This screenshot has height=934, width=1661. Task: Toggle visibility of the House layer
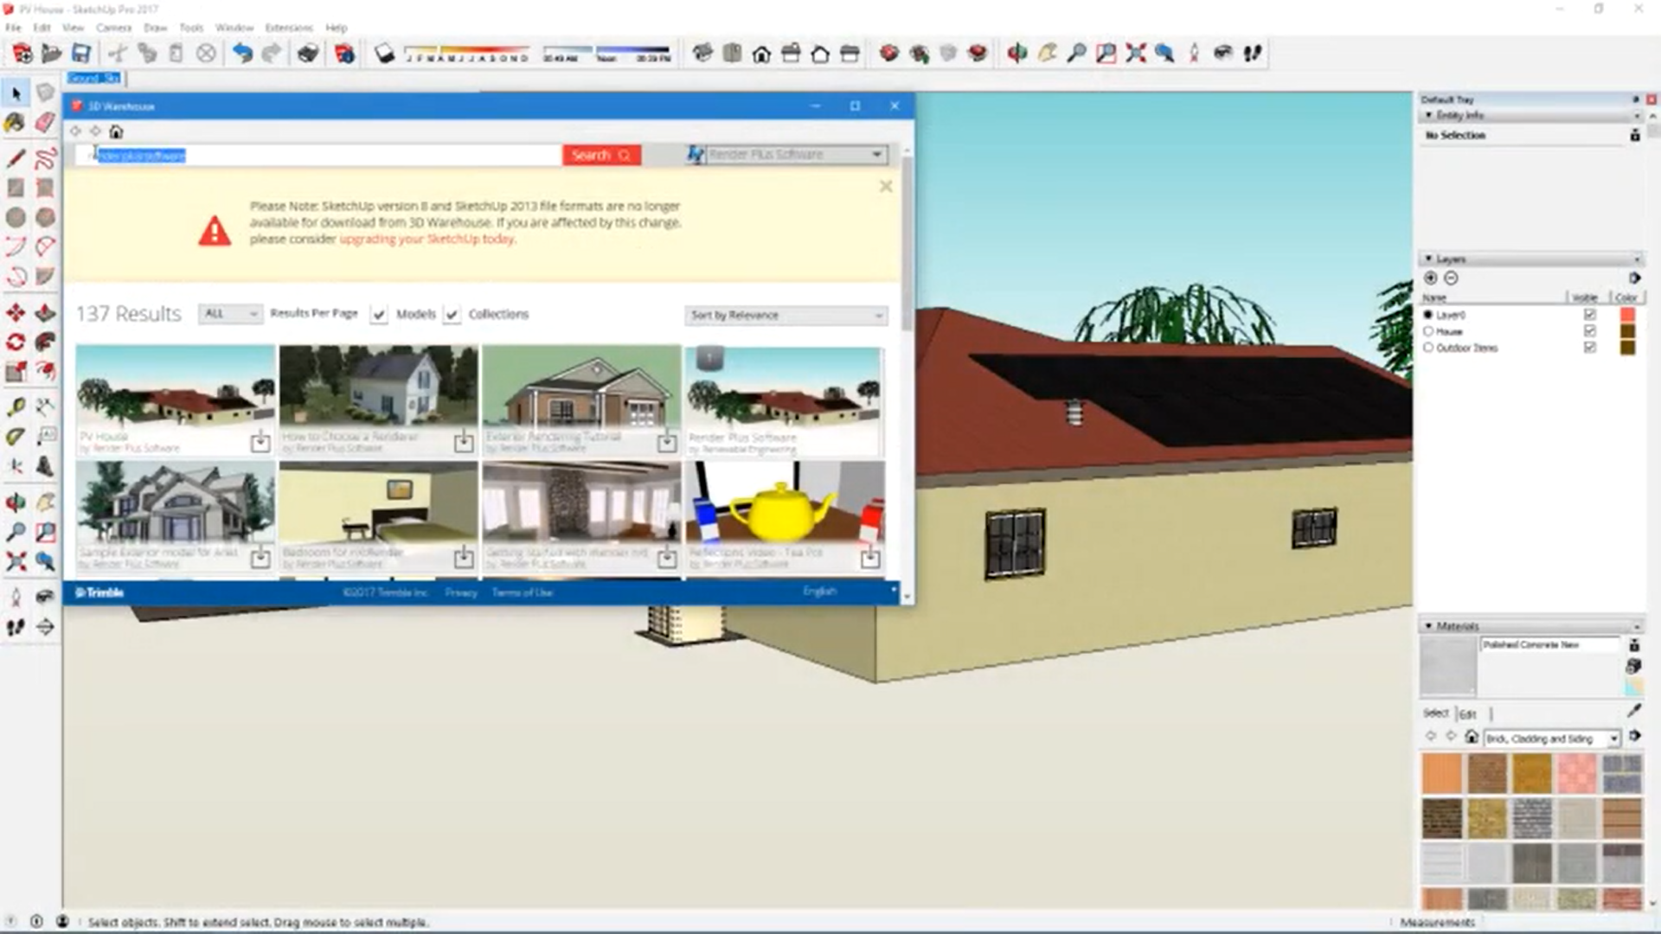click(1589, 332)
